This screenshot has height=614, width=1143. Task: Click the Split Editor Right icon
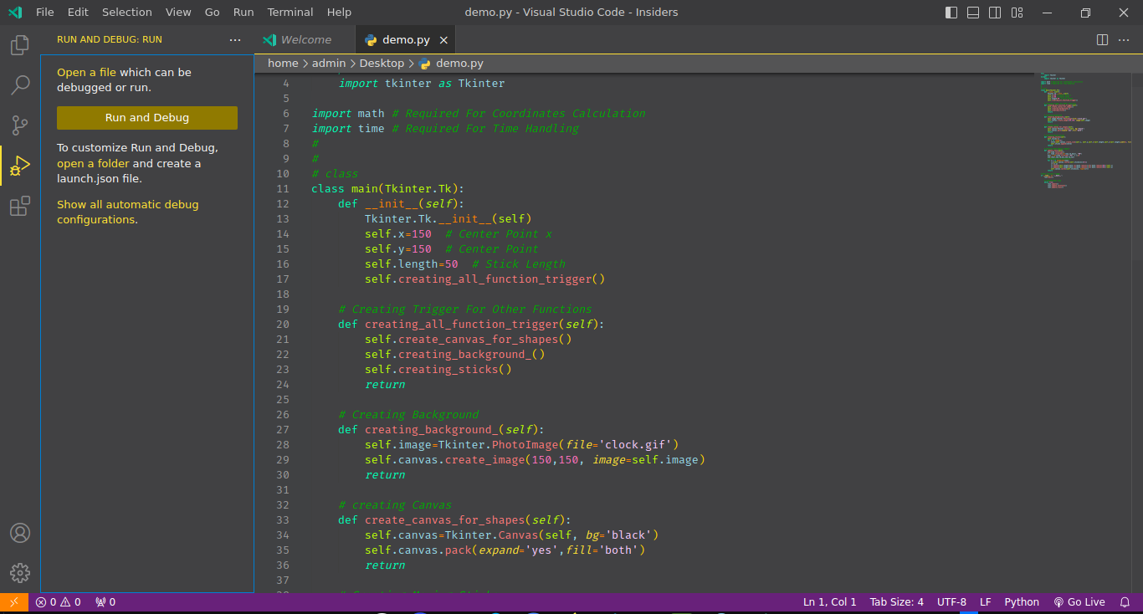(x=1103, y=39)
